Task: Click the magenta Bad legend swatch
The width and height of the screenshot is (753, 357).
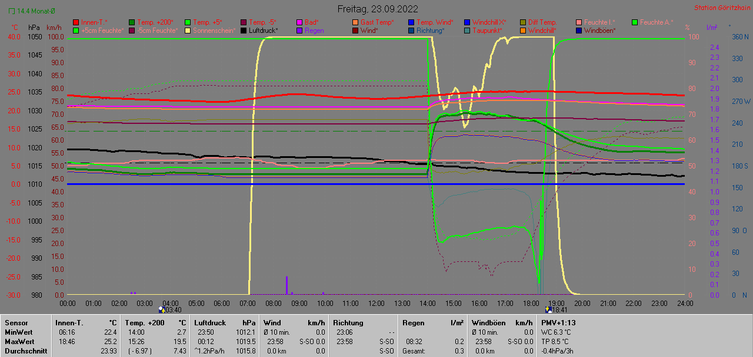Action: coord(299,22)
